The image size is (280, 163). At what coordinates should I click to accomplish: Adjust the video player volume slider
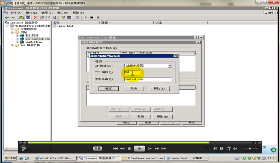pos(250,149)
